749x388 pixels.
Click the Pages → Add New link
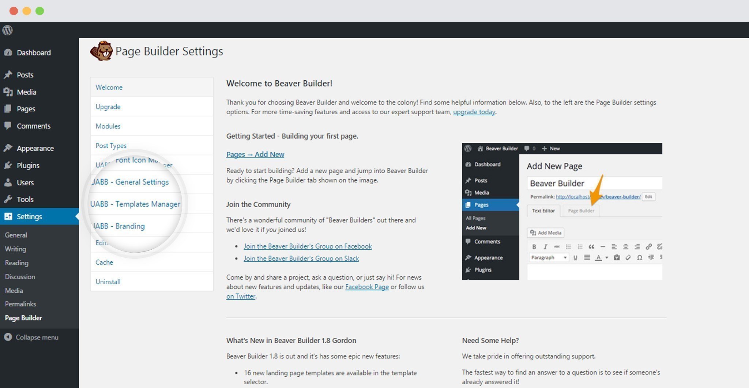pos(255,154)
